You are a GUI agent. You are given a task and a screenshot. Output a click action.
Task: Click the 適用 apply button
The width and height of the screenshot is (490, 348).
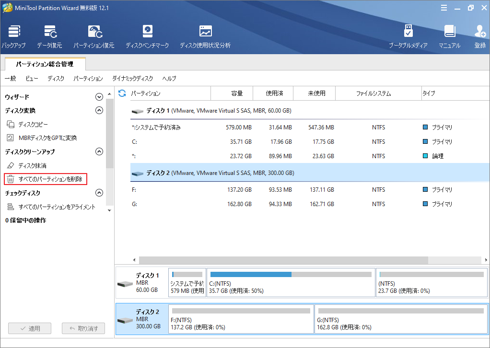(30, 328)
